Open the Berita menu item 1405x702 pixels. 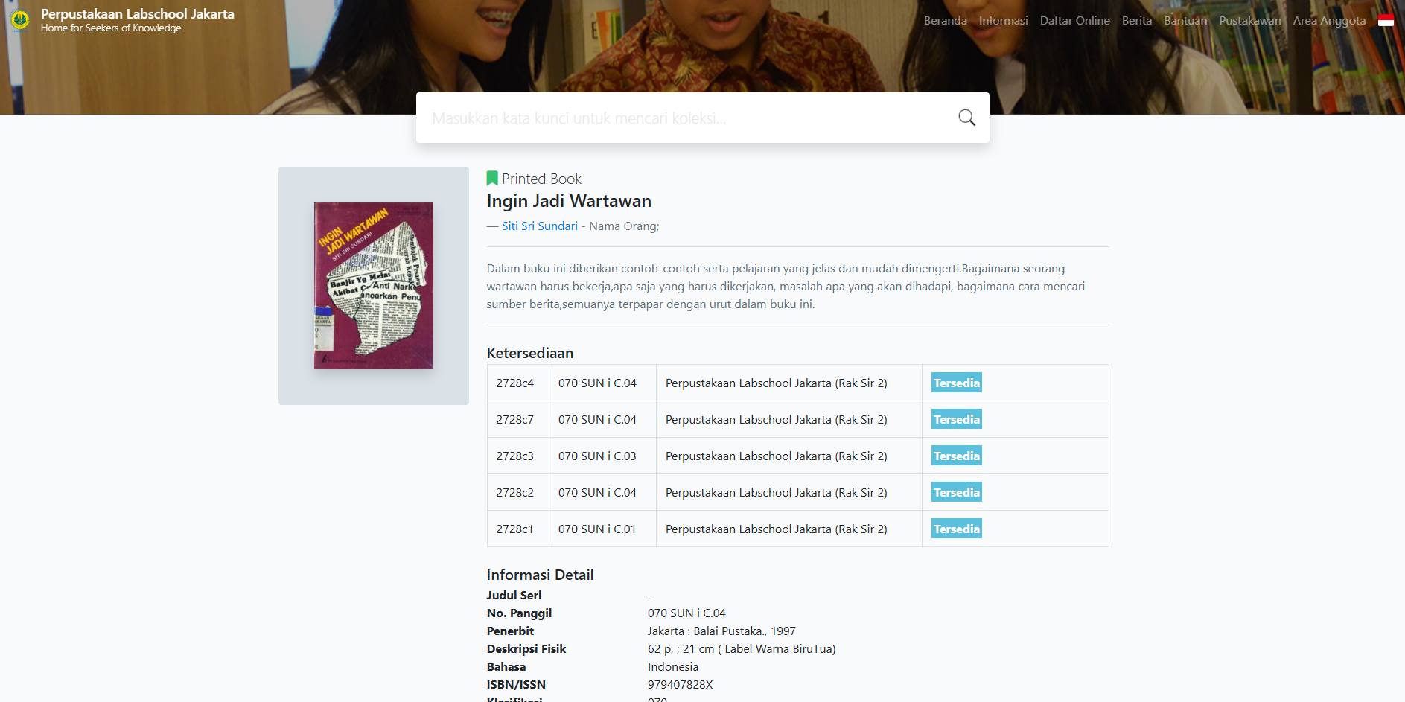click(1137, 21)
